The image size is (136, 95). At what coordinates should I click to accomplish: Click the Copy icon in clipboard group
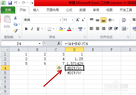tap(15, 24)
